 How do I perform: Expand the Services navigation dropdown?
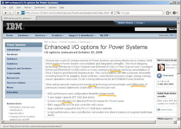tap(41, 35)
